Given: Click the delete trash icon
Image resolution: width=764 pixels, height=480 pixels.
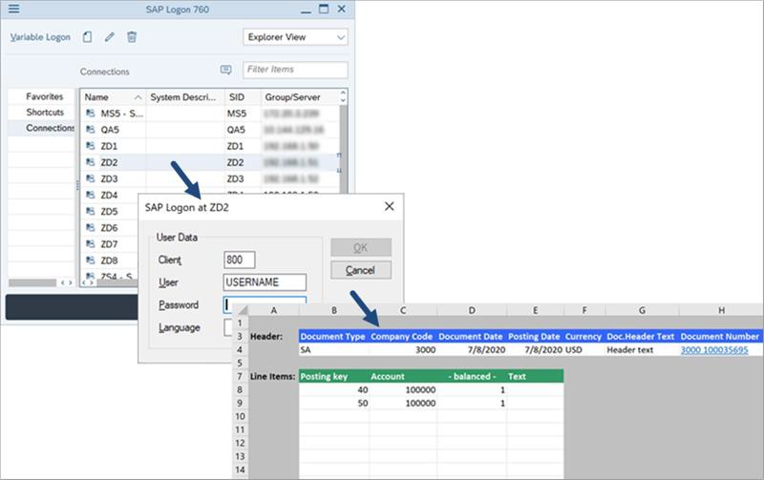Looking at the screenshot, I should [132, 37].
